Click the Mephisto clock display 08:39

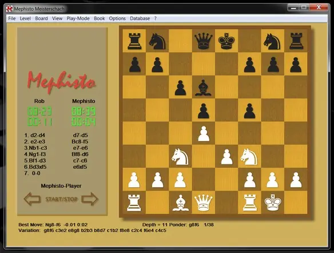click(83, 111)
